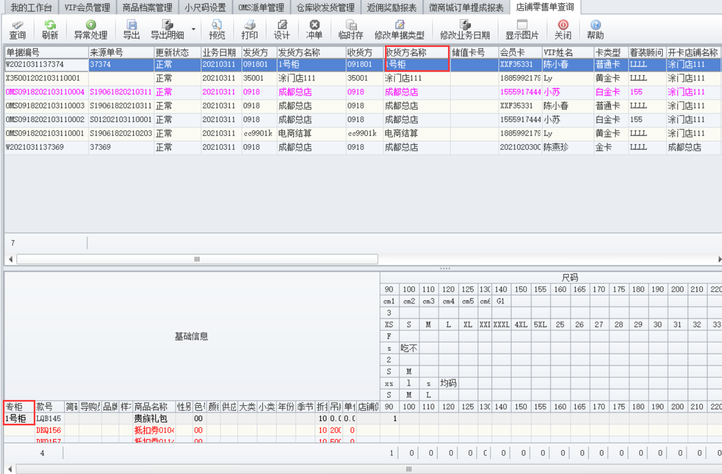Switch to 返佣奖励报表 tab

coord(392,8)
